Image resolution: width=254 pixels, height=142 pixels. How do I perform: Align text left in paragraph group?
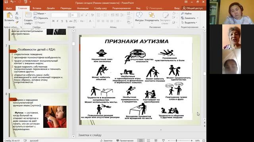(x=98, y=21)
